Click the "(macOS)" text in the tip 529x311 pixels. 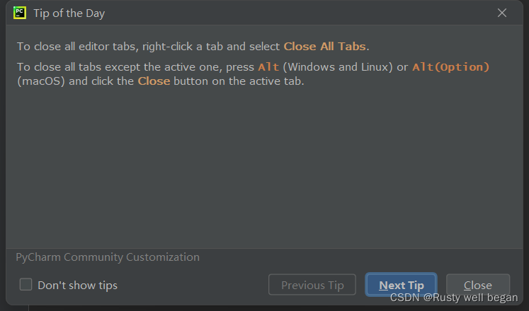[40, 81]
